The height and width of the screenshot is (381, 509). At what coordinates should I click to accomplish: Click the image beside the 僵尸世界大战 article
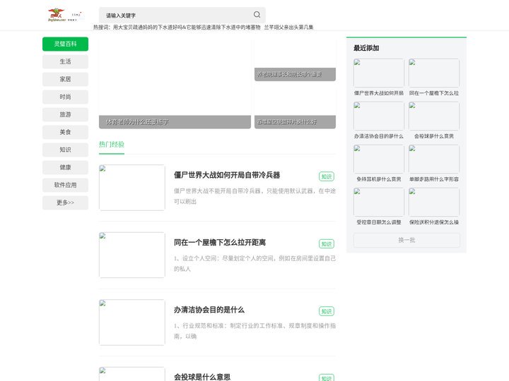click(x=131, y=188)
